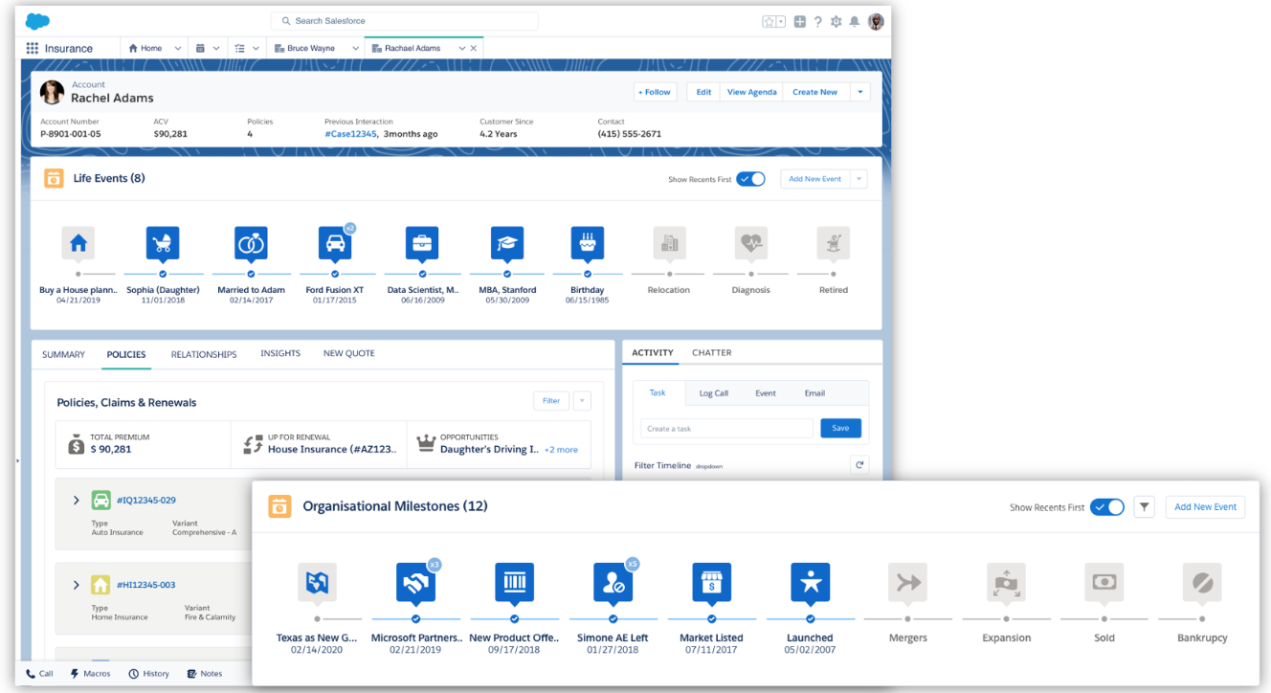Viewport: 1271px width, 693px height.
Task: Select the Market Listed milestone icon
Action: pyautogui.click(x=711, y=582)
